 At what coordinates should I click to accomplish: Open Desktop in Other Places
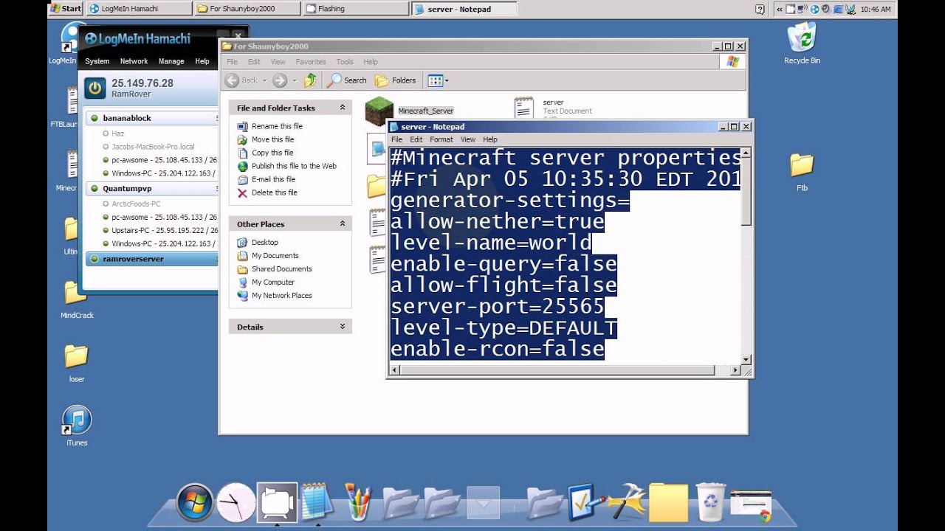tap(265, 242)
